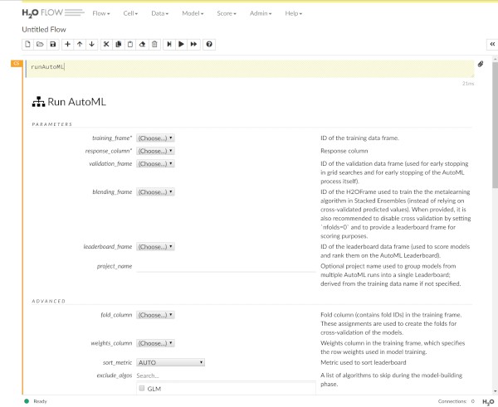Cut the cell with the scissors icon
The width and height of the screenshot is (498, 407).
click(106, 44)
